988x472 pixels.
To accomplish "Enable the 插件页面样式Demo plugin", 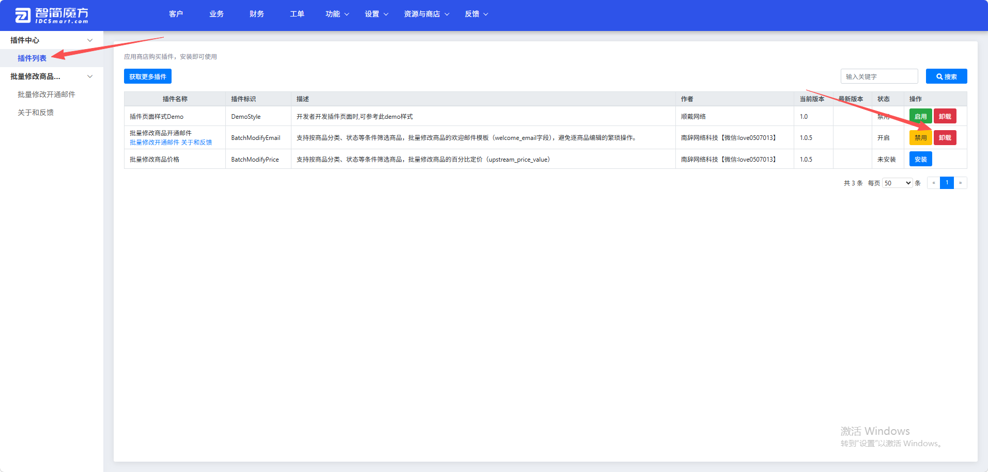I will click(920, 116).
